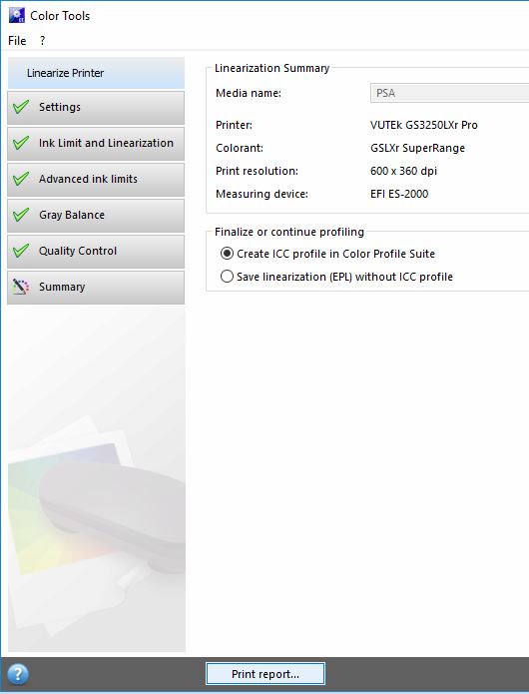
Task: Click the Color Tools window title
Action: pos(60,16)
